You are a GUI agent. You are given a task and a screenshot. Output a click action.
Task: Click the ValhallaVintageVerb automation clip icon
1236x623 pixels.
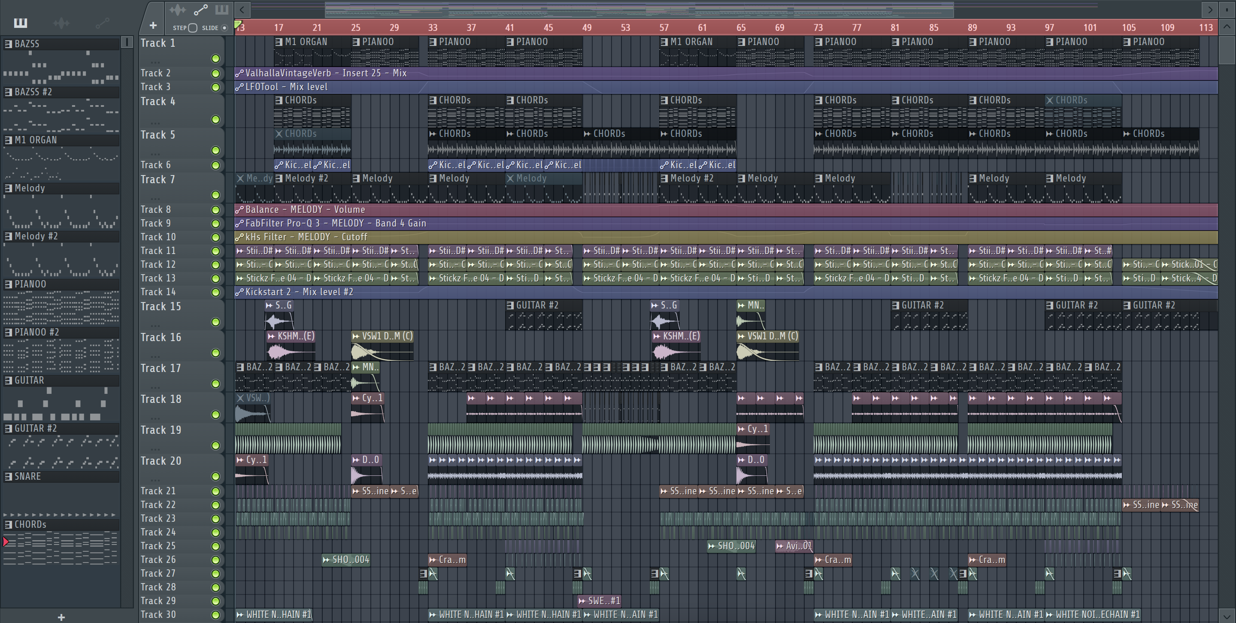click(x=239, y=73)
